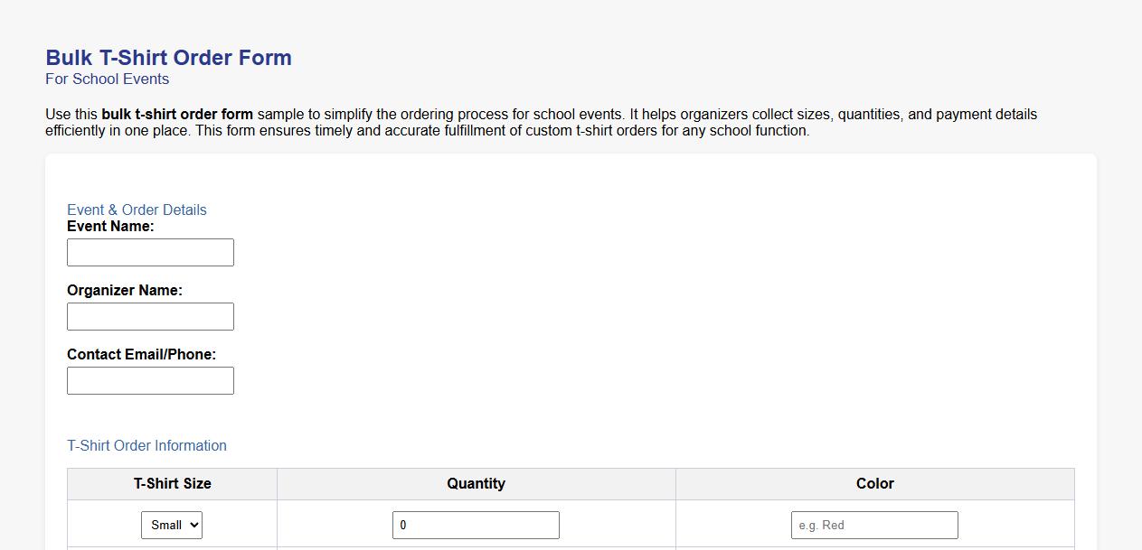1142x550 pixels.
Task: Click the intro paragraph describing the form
Action: click(x=541, y=122)
